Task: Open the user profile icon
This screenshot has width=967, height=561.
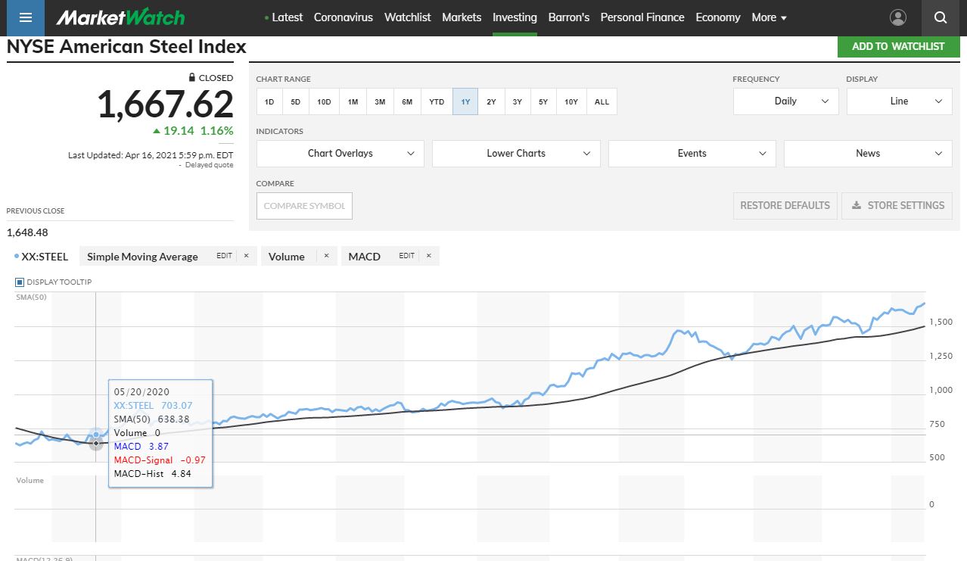Action: 898,17
